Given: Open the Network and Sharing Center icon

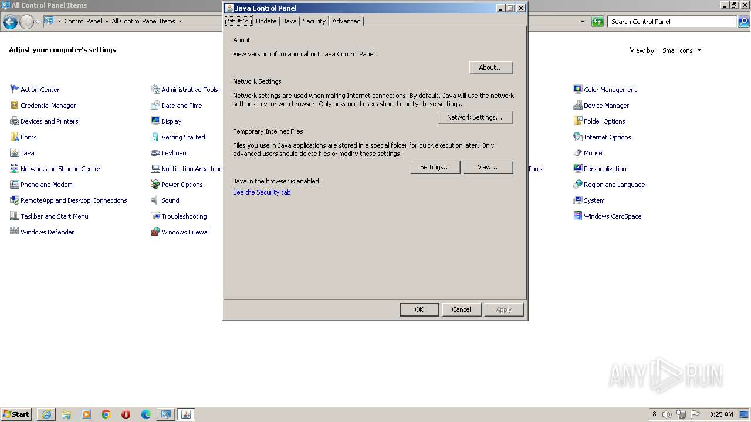Looking at the screenshot, I should tap(15, 169).
